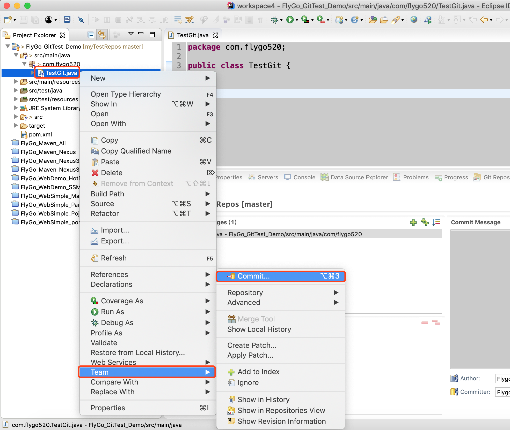This screenshot has width=510, height=430.
Task: Open pom.xml in Project Explorer
Action: [x=40, y=134]
